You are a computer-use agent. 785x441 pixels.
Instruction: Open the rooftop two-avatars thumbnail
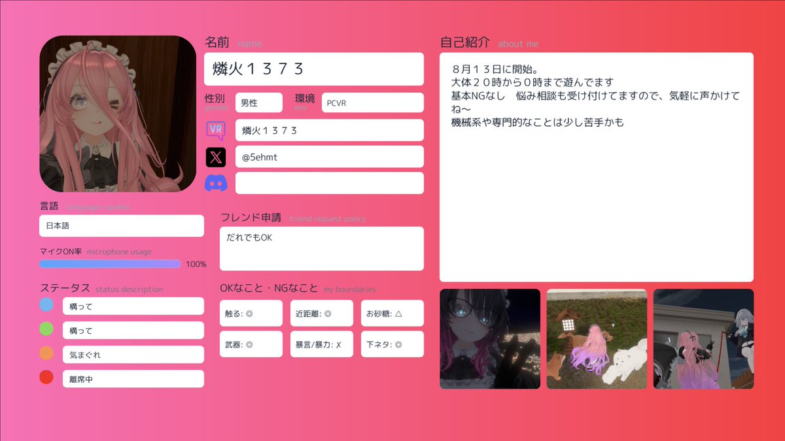click(703, 339)
